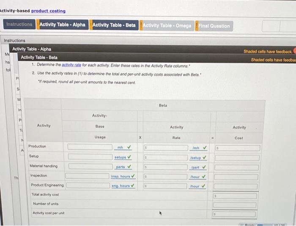The width and height of the screenshot is (296, 226).
Task: Open the Final Question tab
Action: [x=214, y=26]
